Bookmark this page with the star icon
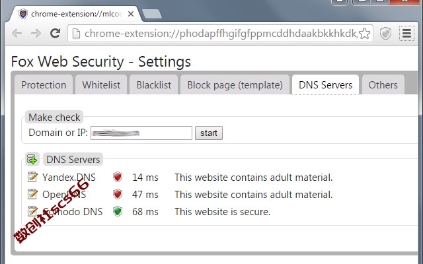Viewport: 423px width, 264px height. point(365,34)
